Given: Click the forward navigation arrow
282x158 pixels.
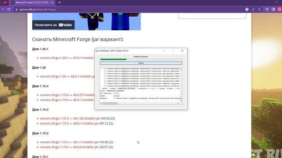Looking at the screenshot, I should pyautogui.click(x=2, y=9).
